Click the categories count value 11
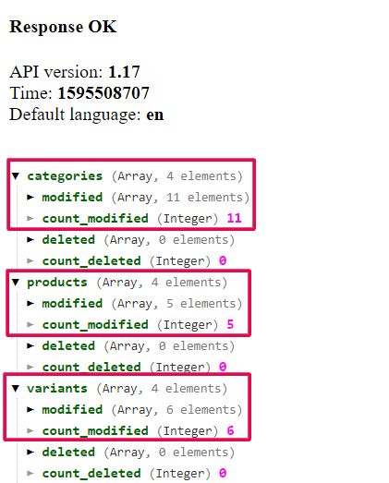 [235, 218]
